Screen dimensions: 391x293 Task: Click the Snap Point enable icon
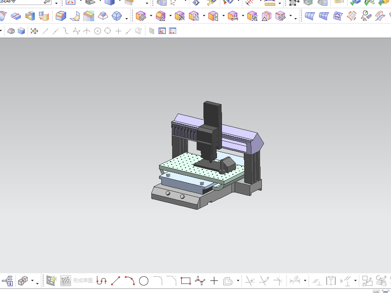click(34, 31)
